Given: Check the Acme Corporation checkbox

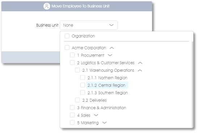Looking at the screenshot, I should [67, 48].
